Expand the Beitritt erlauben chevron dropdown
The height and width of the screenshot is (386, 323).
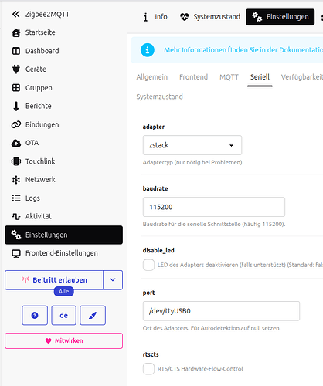[113, 280]
